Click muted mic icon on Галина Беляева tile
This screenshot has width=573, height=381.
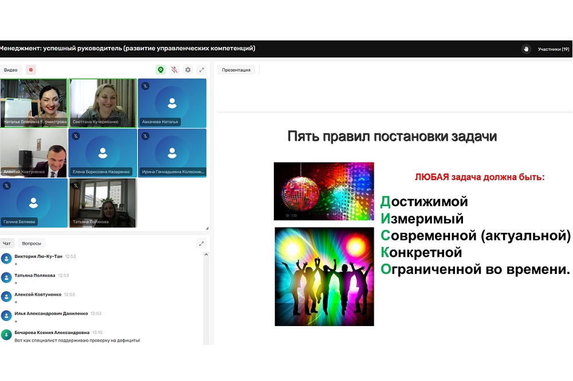[x=7, y=185]
